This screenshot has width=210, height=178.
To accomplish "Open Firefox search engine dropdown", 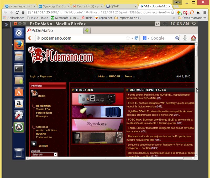I will (x=148, y=38).
